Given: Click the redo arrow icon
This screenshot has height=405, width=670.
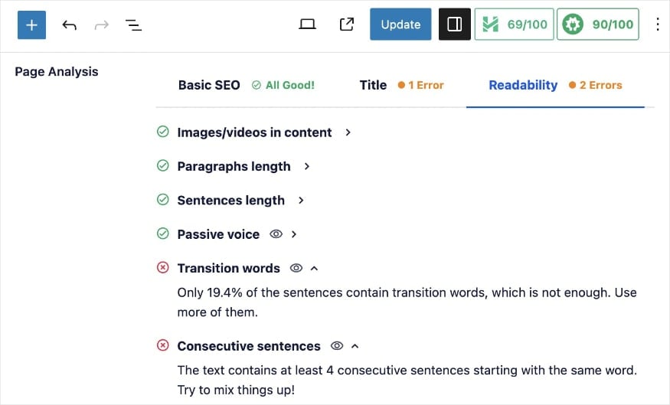Looking at the screenshot, I should pos(101,25).
